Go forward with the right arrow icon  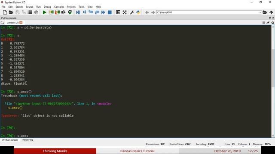[153, 12]
